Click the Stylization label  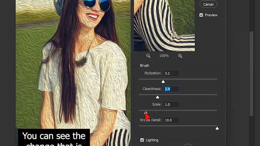[x=153, y=73]
